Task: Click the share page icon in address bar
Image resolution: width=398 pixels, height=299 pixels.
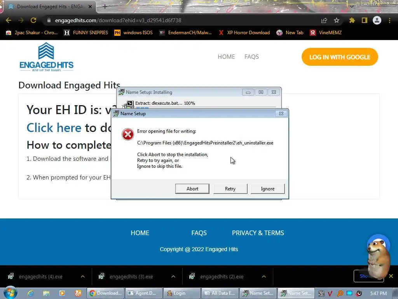Action: [324, 20]
